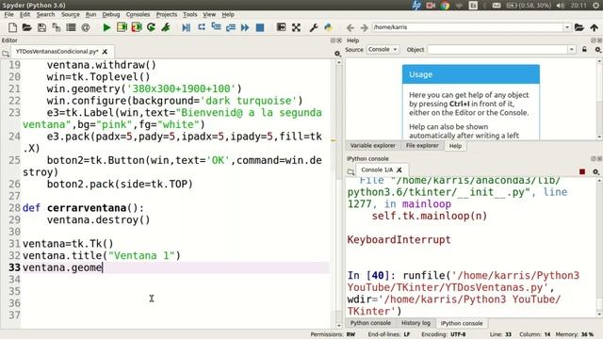Switch to File explorer tab
This screenshot has width=603, height=339.
click(422, 146)
